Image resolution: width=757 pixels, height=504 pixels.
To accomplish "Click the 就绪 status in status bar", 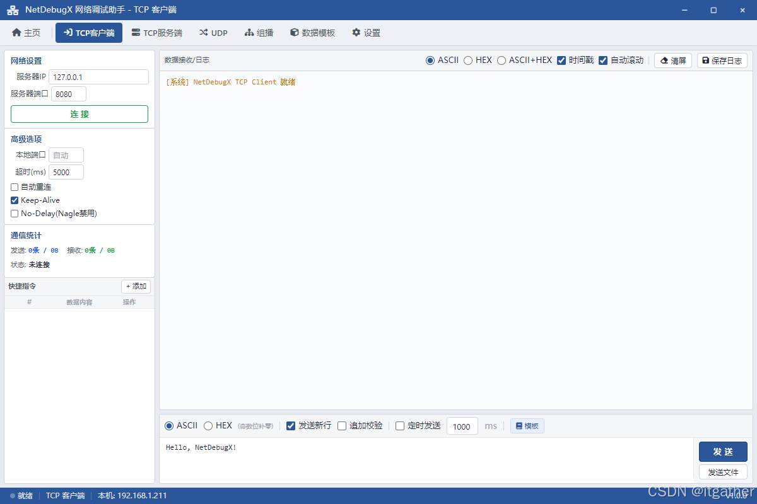I will click(21, 496).
